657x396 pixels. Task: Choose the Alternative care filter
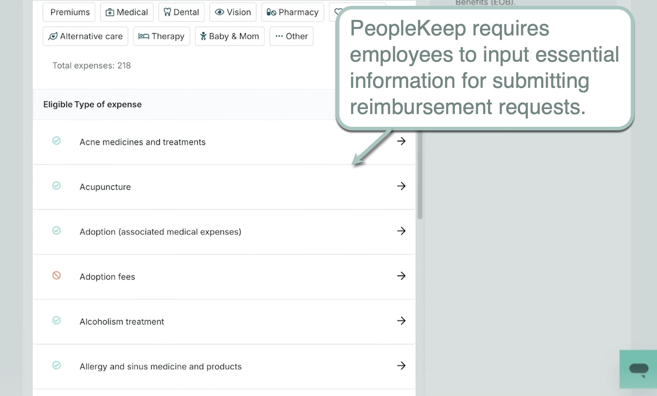[85, 36]
